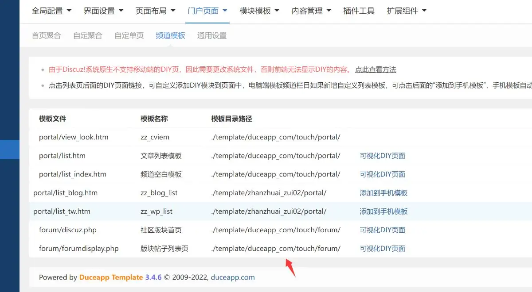Click 添加到手机模板 for portal/list_blog.htm

pos(382,192)
